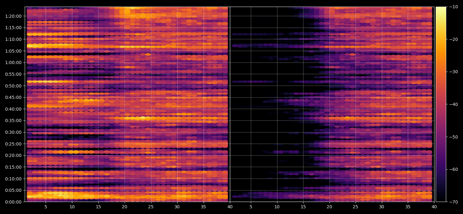Click the 0:40:00 time axis label
The height and width of the screenshot is (214, 463).
[x=13, y=109]
